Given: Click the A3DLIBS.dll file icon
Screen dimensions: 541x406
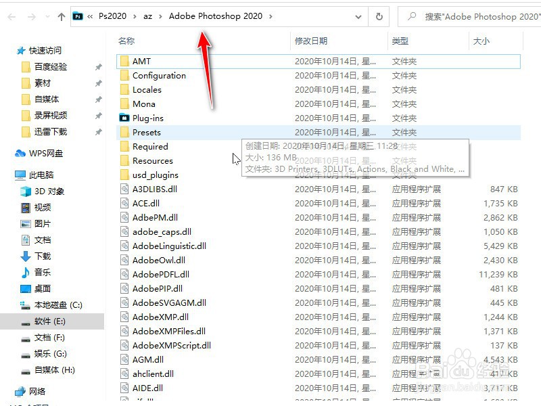Looking at the screenshot, I should click(124, 189).
